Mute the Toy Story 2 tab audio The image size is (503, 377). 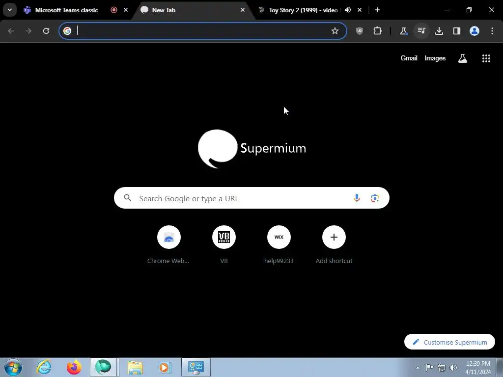[x=348, y=10]
